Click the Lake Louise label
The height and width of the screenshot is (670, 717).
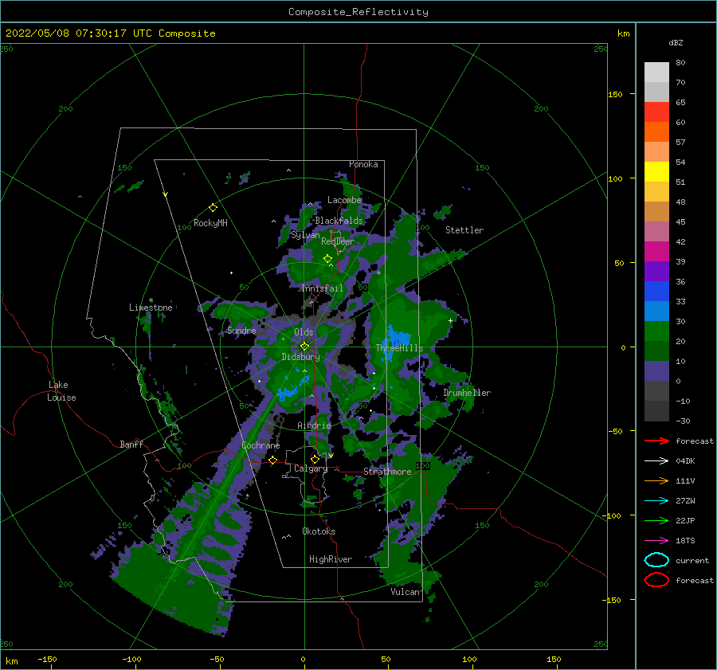pos(61,391)
